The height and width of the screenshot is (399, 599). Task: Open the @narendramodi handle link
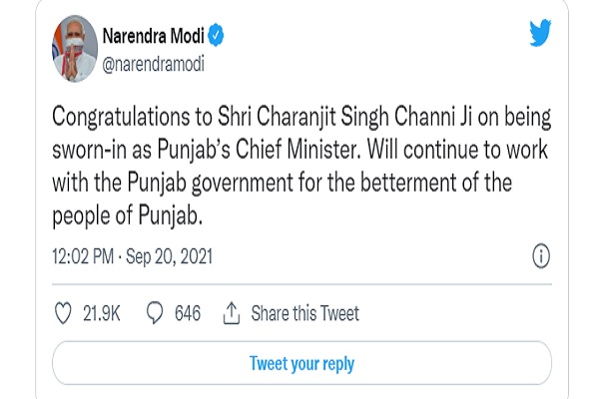[x=153, y=64]
